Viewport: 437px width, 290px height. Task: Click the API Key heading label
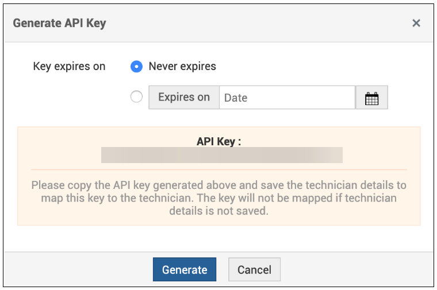pyautogui.click(x=218, y=141)
